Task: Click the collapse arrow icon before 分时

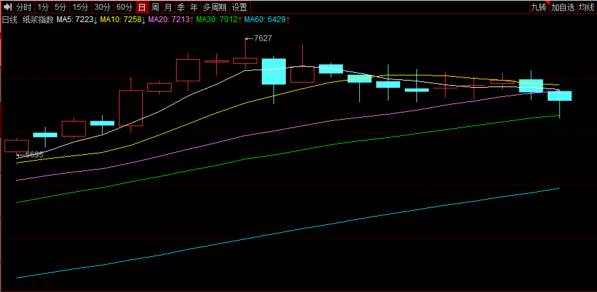Action: pos(8,7)
